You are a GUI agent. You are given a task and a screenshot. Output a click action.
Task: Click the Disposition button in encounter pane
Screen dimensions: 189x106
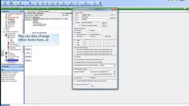[x=28, y=57]
